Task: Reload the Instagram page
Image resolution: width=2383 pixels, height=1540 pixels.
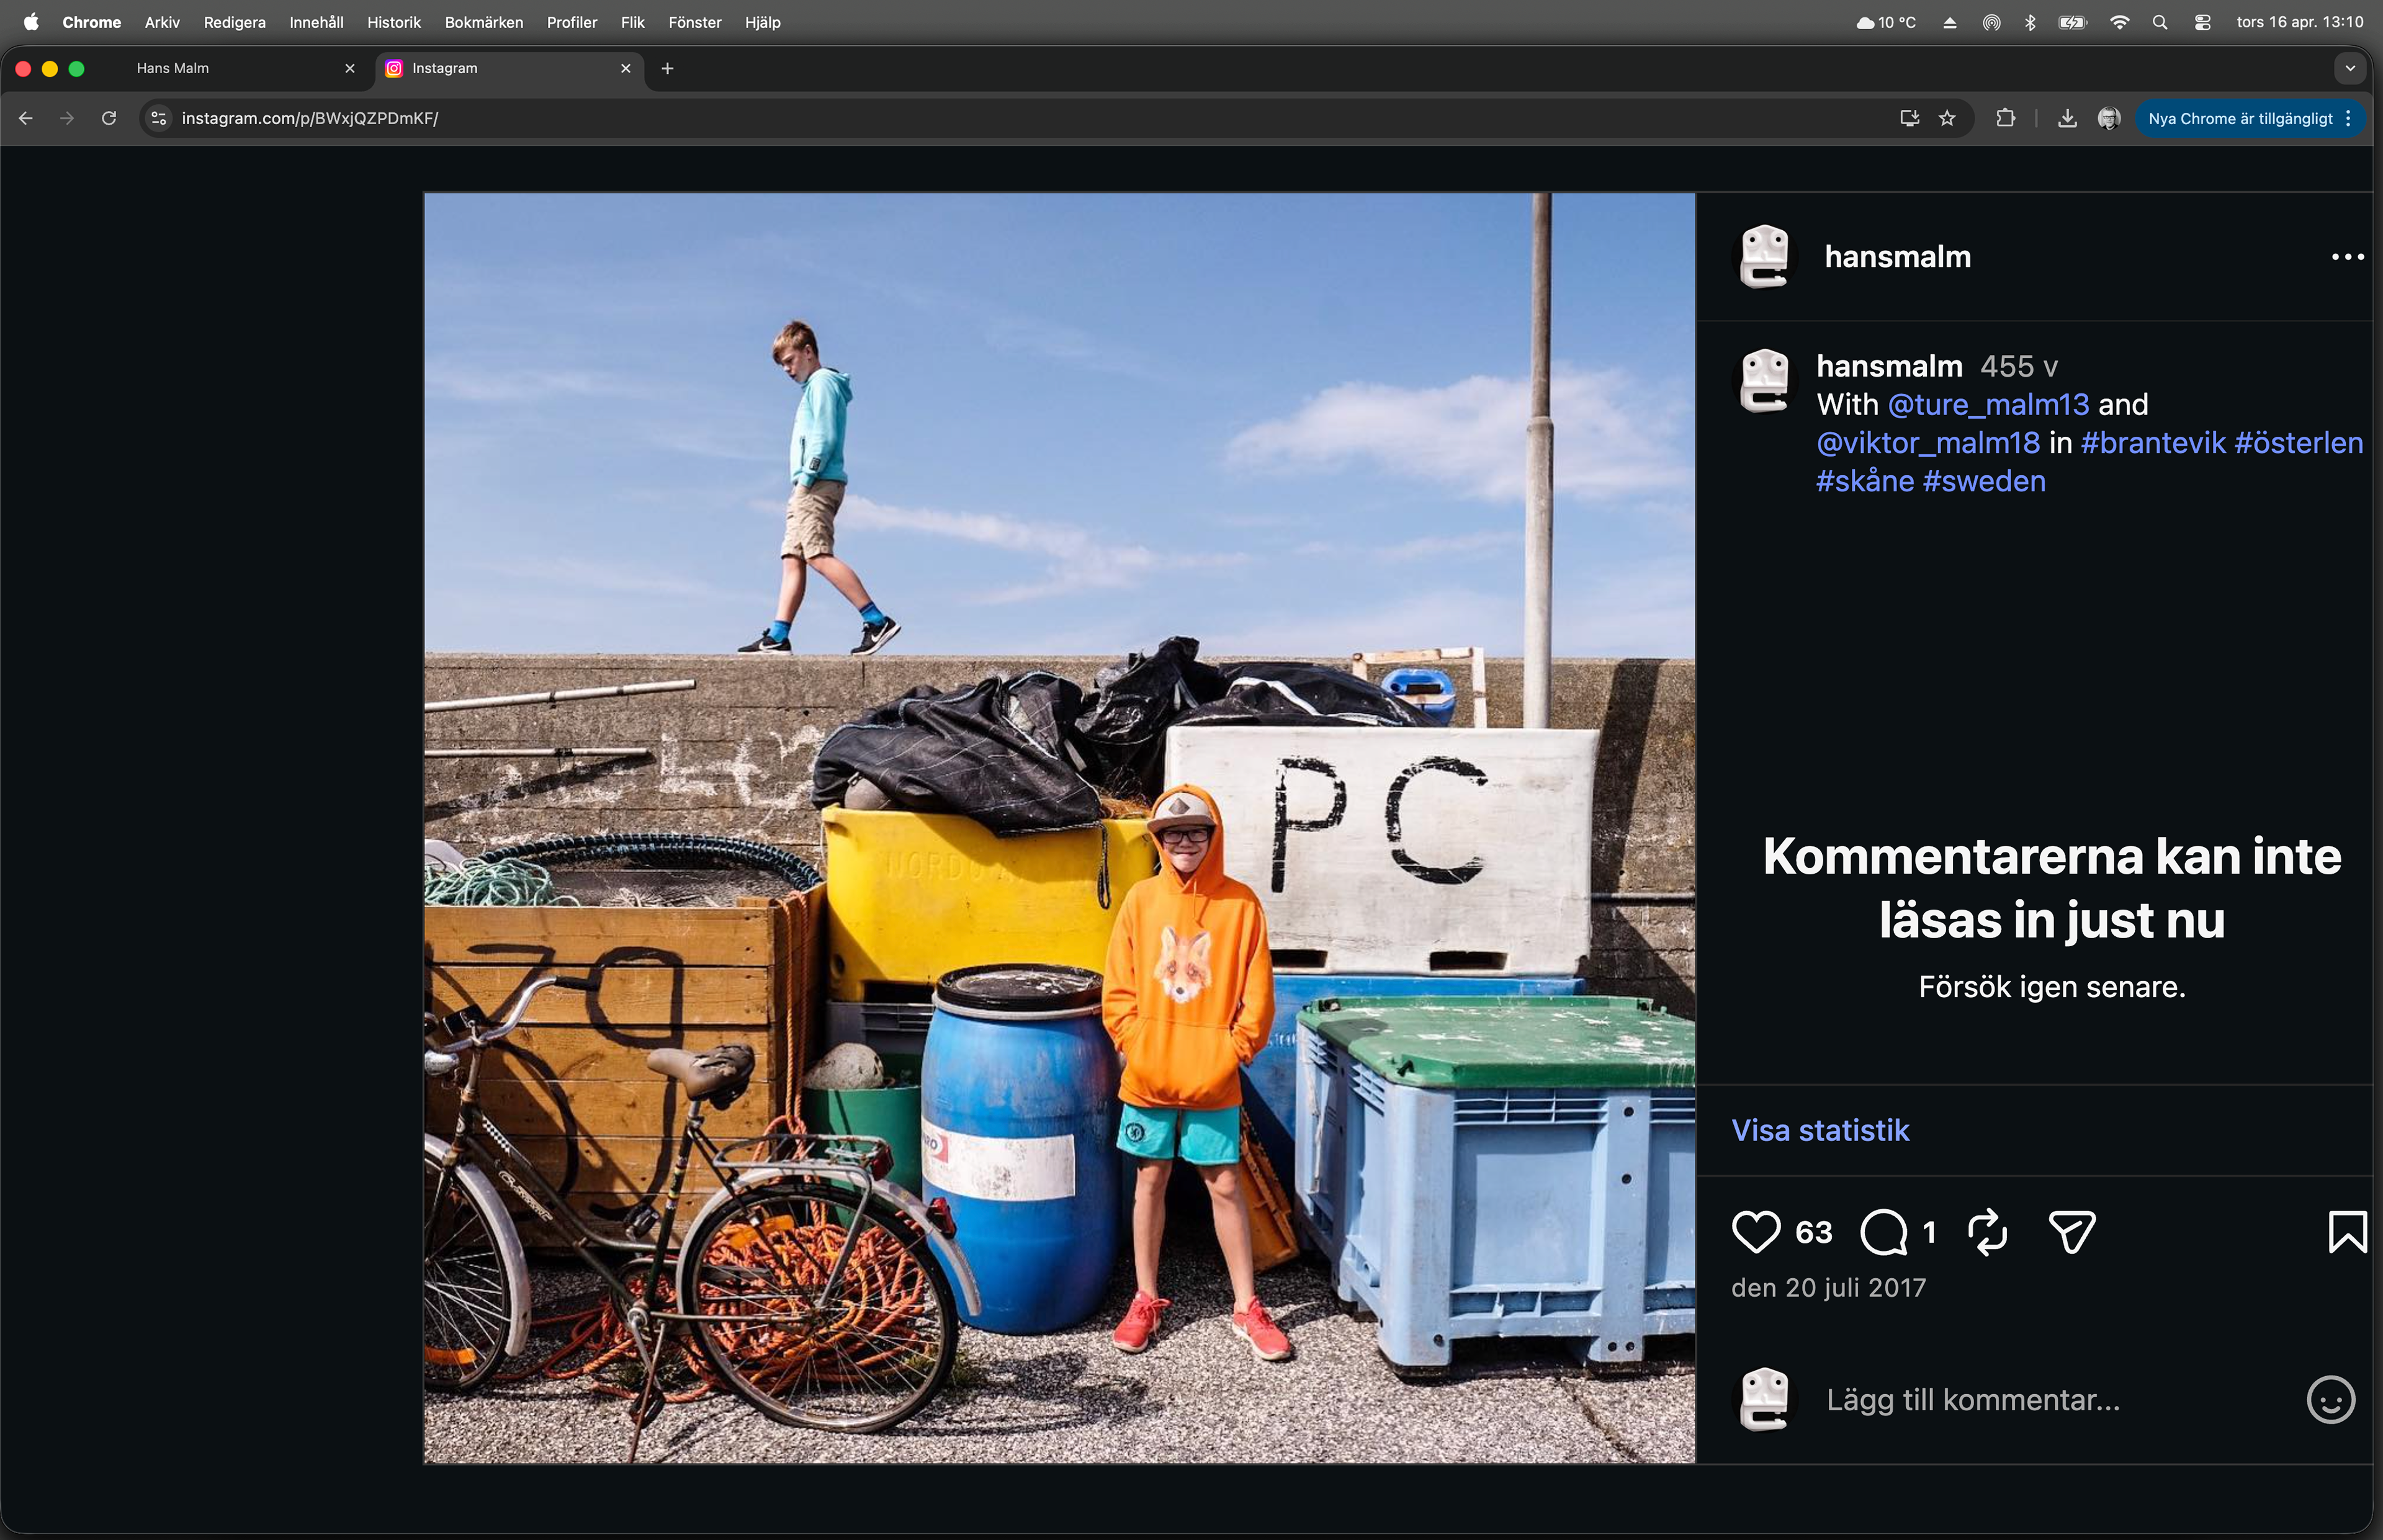Action: pos(109,119)
